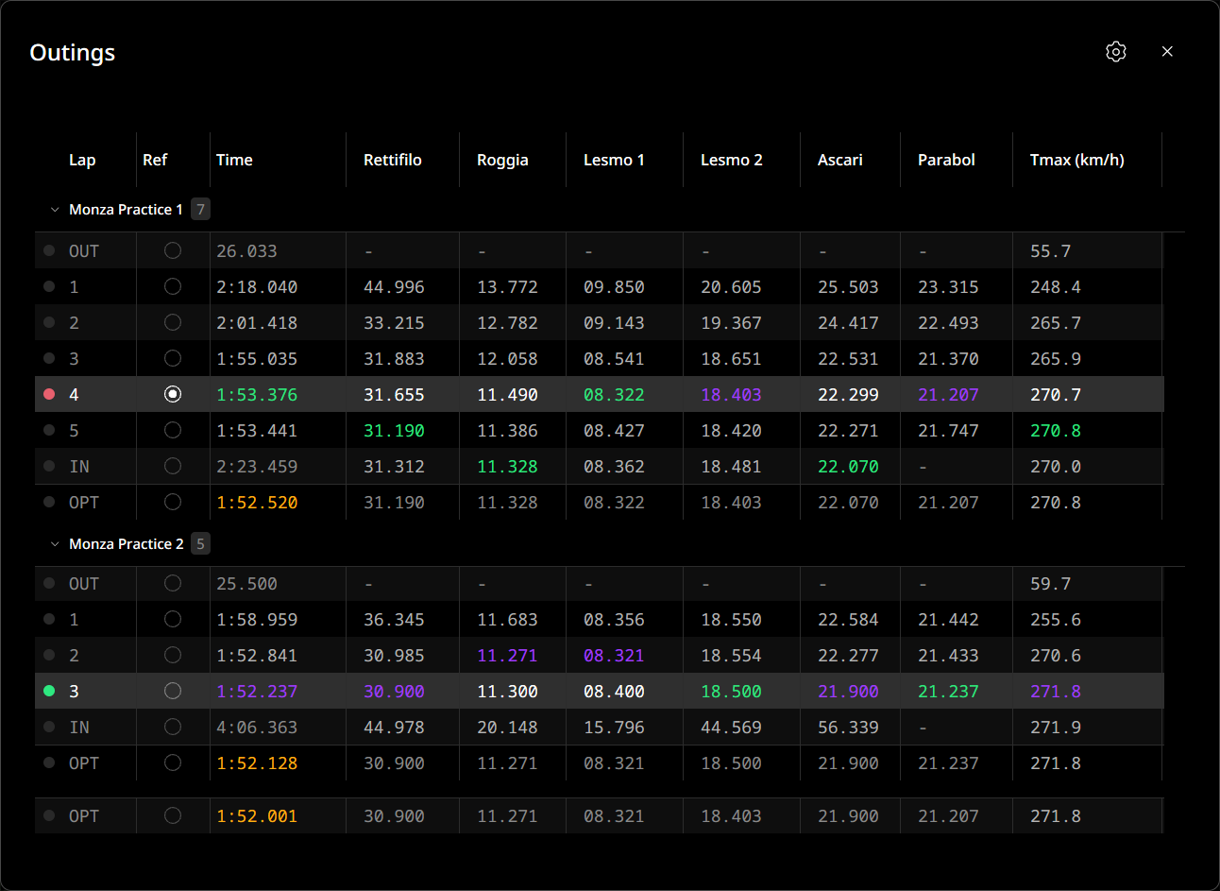Click the orange optimal time 1:52.128
1220x891 pixels.
pyautogui.click(x=257, y=763)
